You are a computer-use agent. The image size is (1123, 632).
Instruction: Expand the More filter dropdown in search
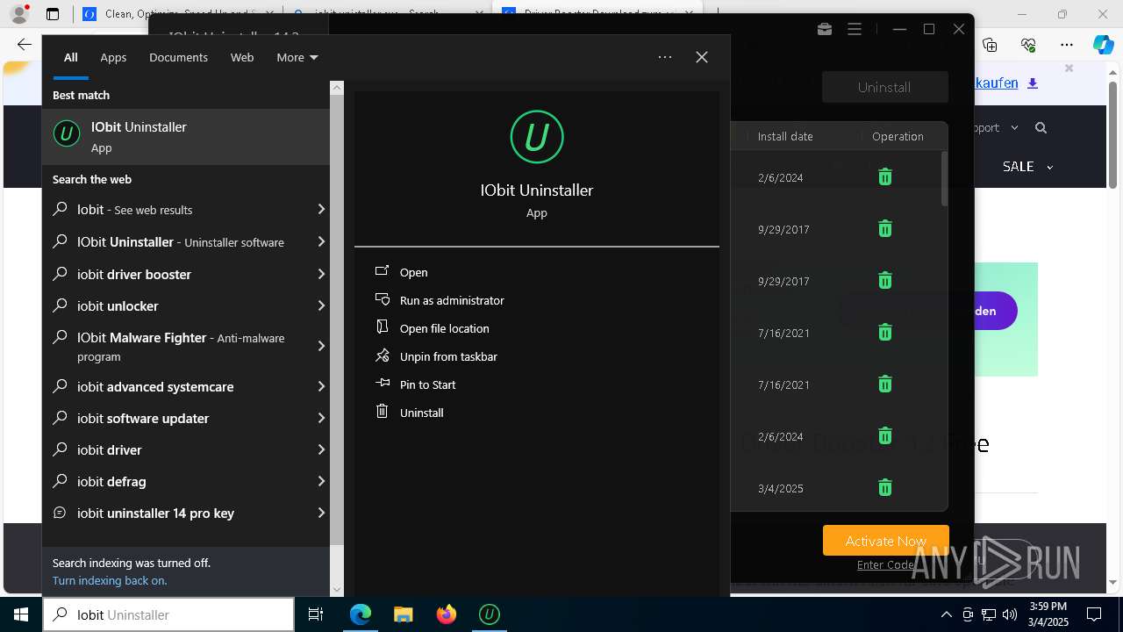(297, 57)
